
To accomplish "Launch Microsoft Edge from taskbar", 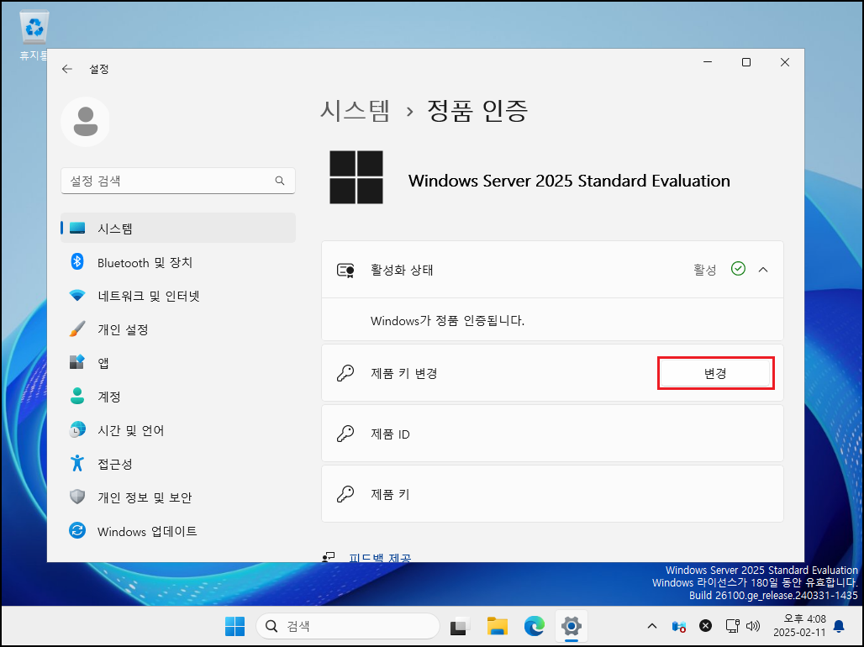I will (x=534, y=627).
